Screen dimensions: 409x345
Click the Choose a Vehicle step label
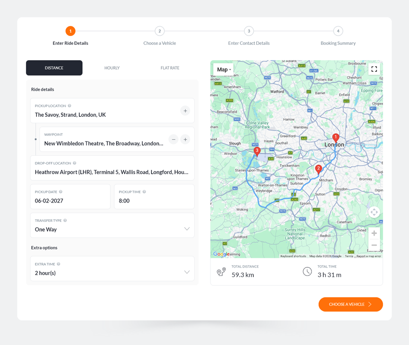[x=160, y=43]
